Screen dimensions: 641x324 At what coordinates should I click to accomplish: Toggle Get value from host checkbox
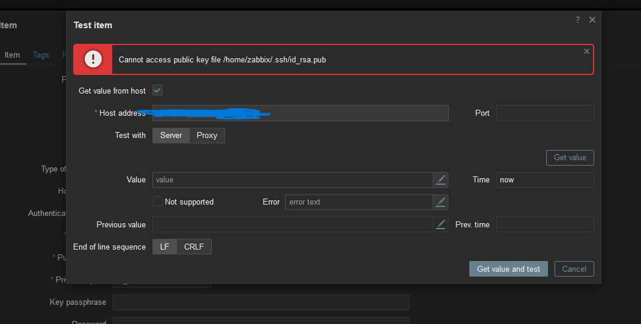point(157,90)
